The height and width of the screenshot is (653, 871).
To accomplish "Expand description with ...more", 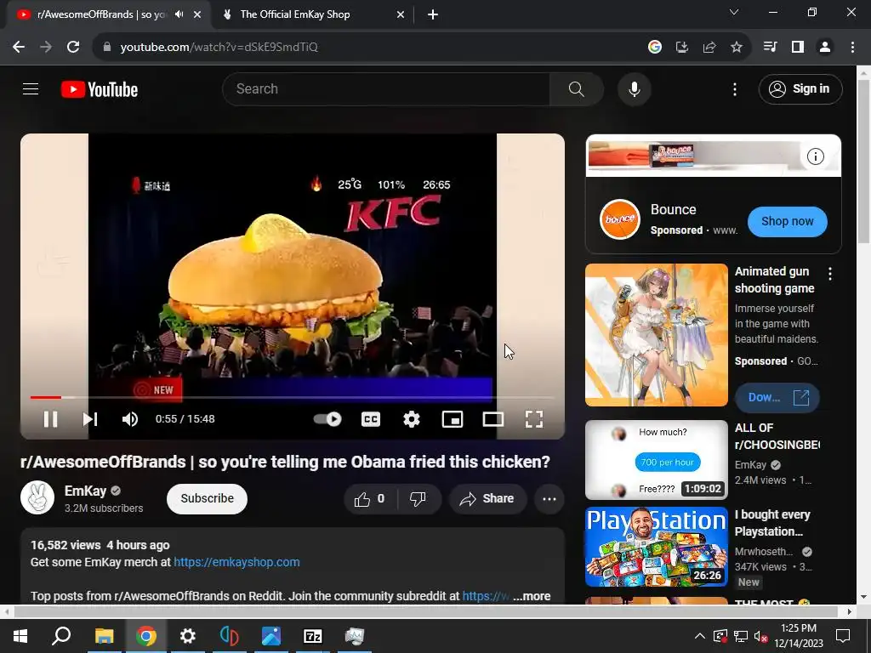I will pos(532,596).
